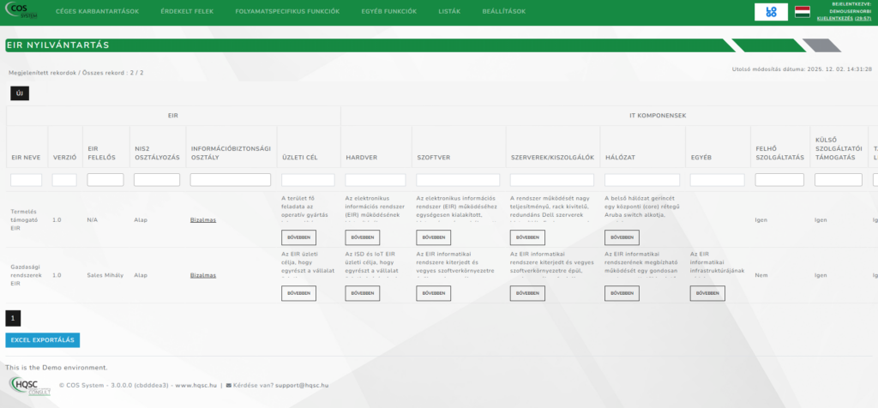This screenshot has width=878, height=408.
Task: Focus the Felhő szolgáltatás filter field
Action: (779, 180)
